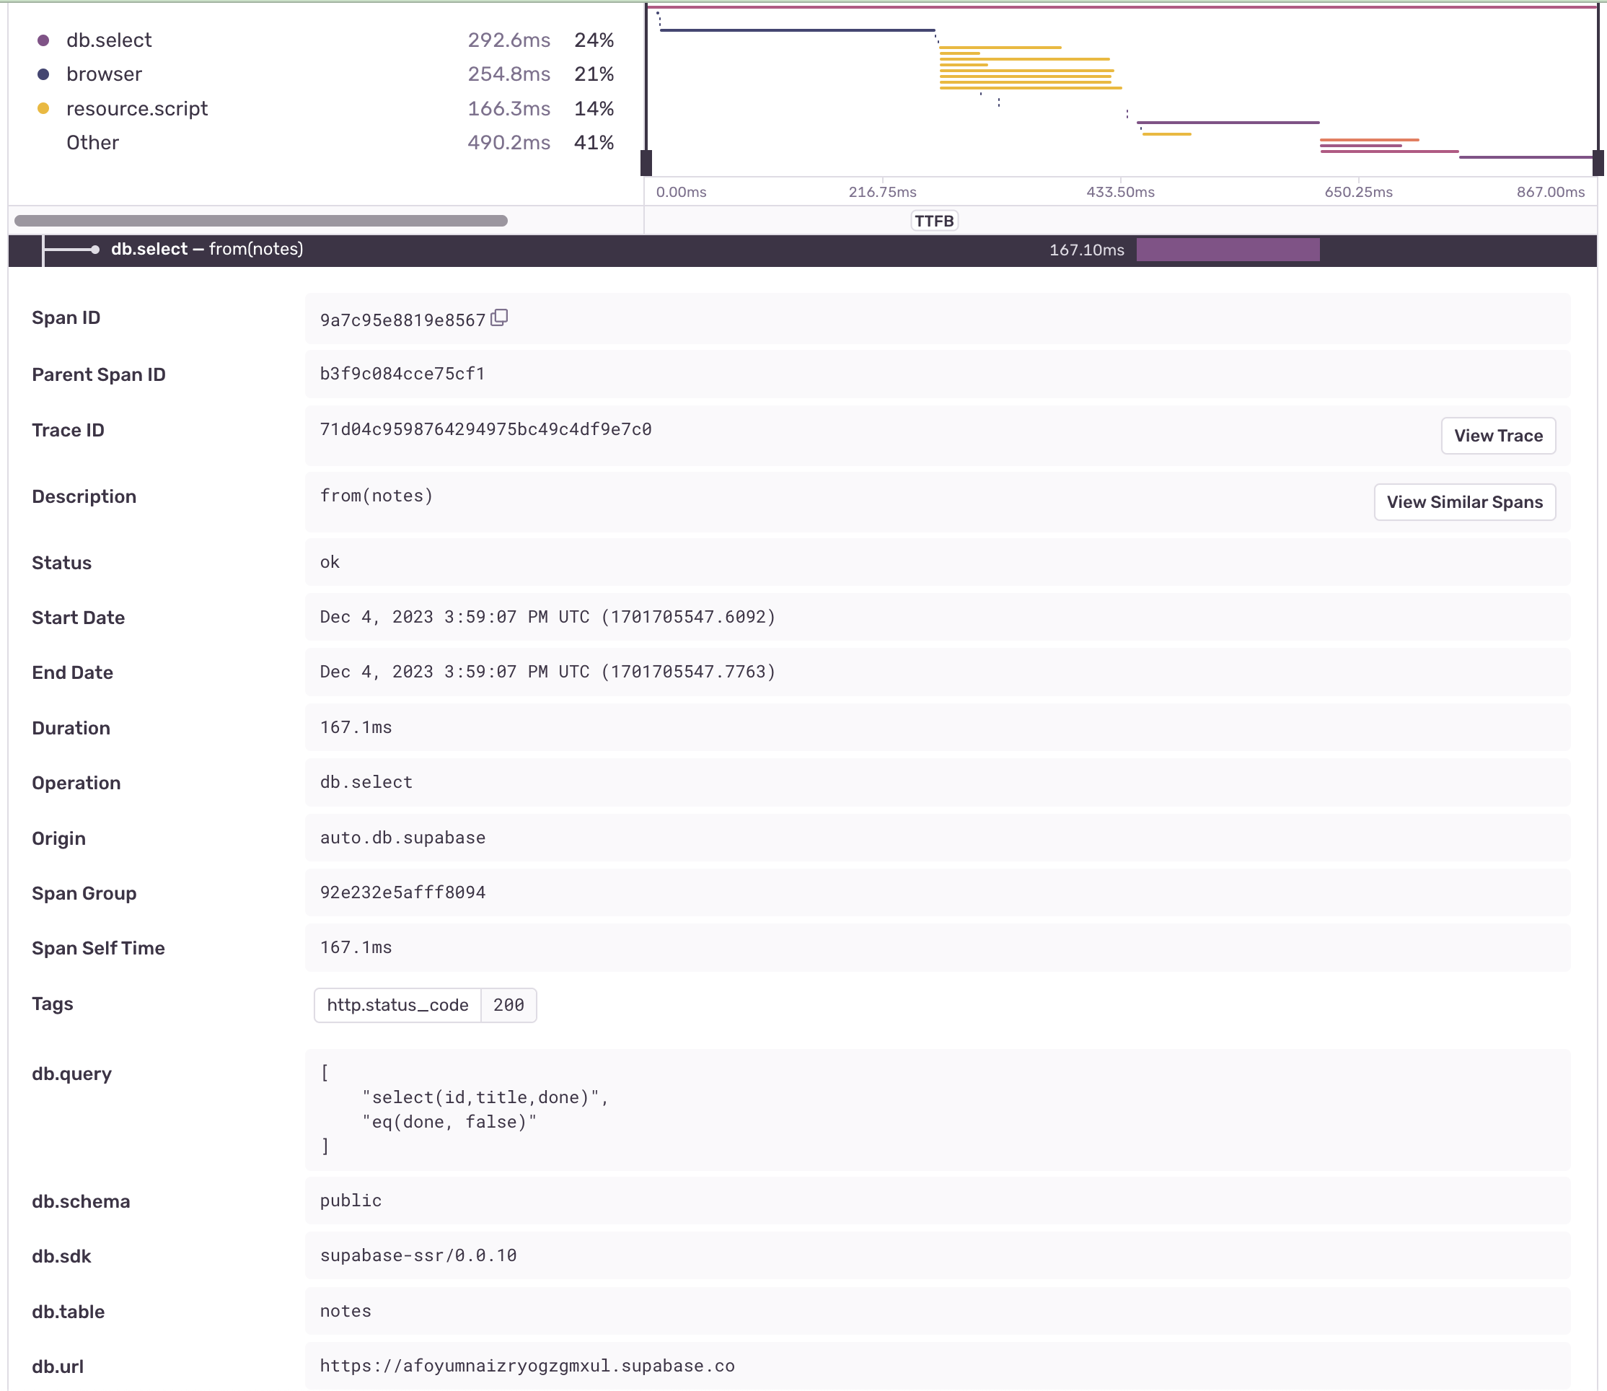This screenshot has width=1607, height=1391.
Task: Click the Trace ID value text
Action: click(485, 430)
